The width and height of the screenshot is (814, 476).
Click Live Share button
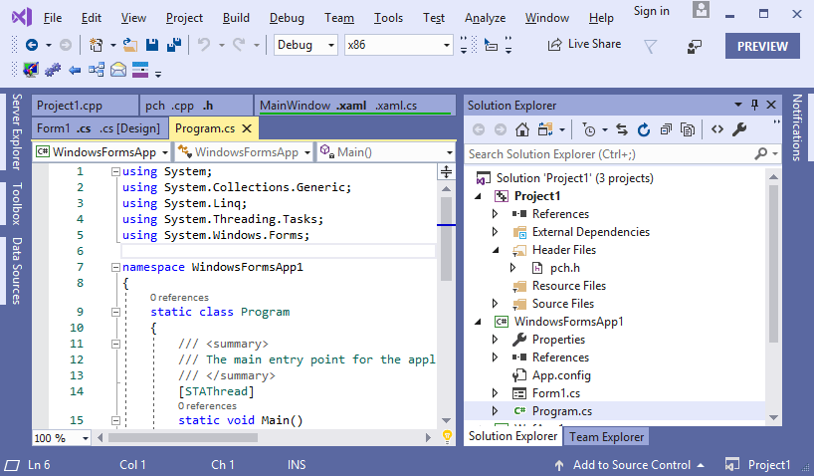click(584, 45)
